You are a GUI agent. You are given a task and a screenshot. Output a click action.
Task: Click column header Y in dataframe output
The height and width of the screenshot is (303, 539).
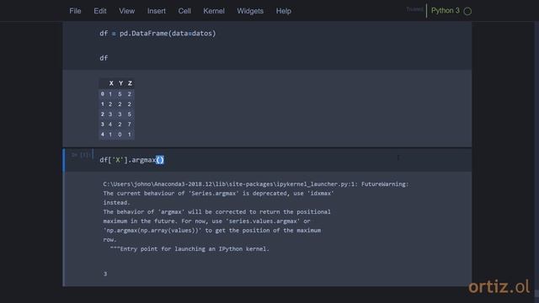coord(120,83)
